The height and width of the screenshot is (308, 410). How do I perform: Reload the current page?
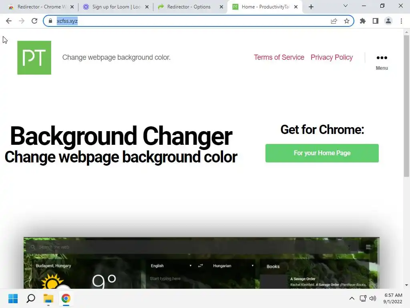pos(34,21)
